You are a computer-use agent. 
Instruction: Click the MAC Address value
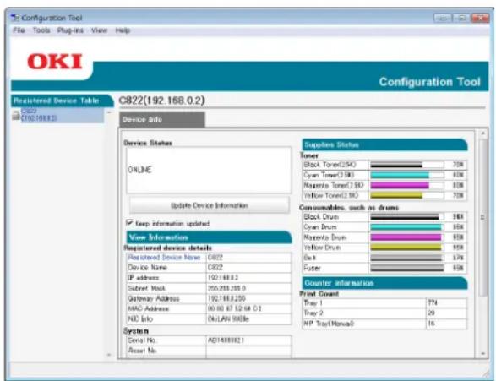click(x=234, y=308)
